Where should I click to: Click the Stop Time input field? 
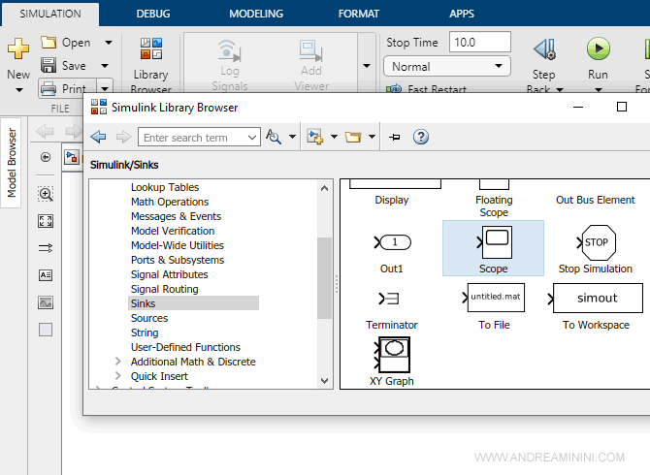(480, 42)
